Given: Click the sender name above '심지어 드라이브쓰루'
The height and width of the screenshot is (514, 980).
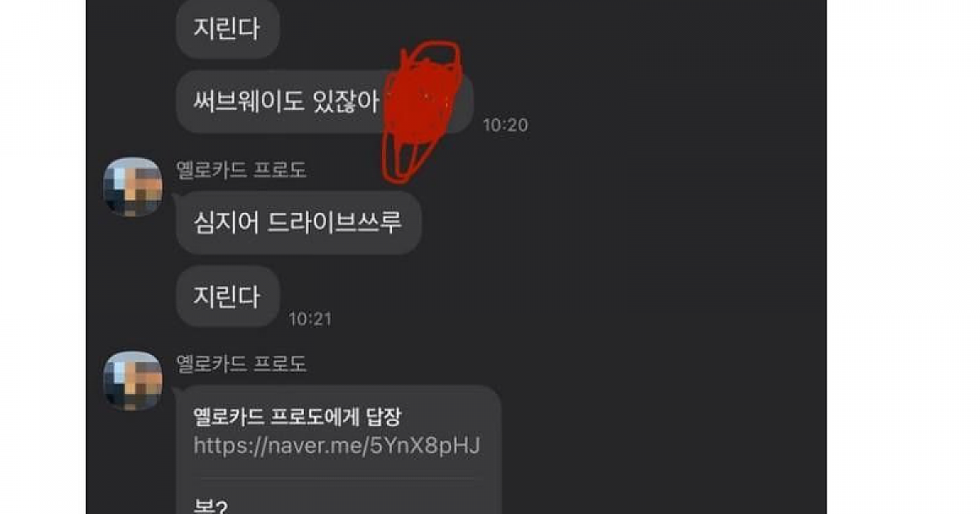Looking at the screenshot, I should (x=242, y=170).
